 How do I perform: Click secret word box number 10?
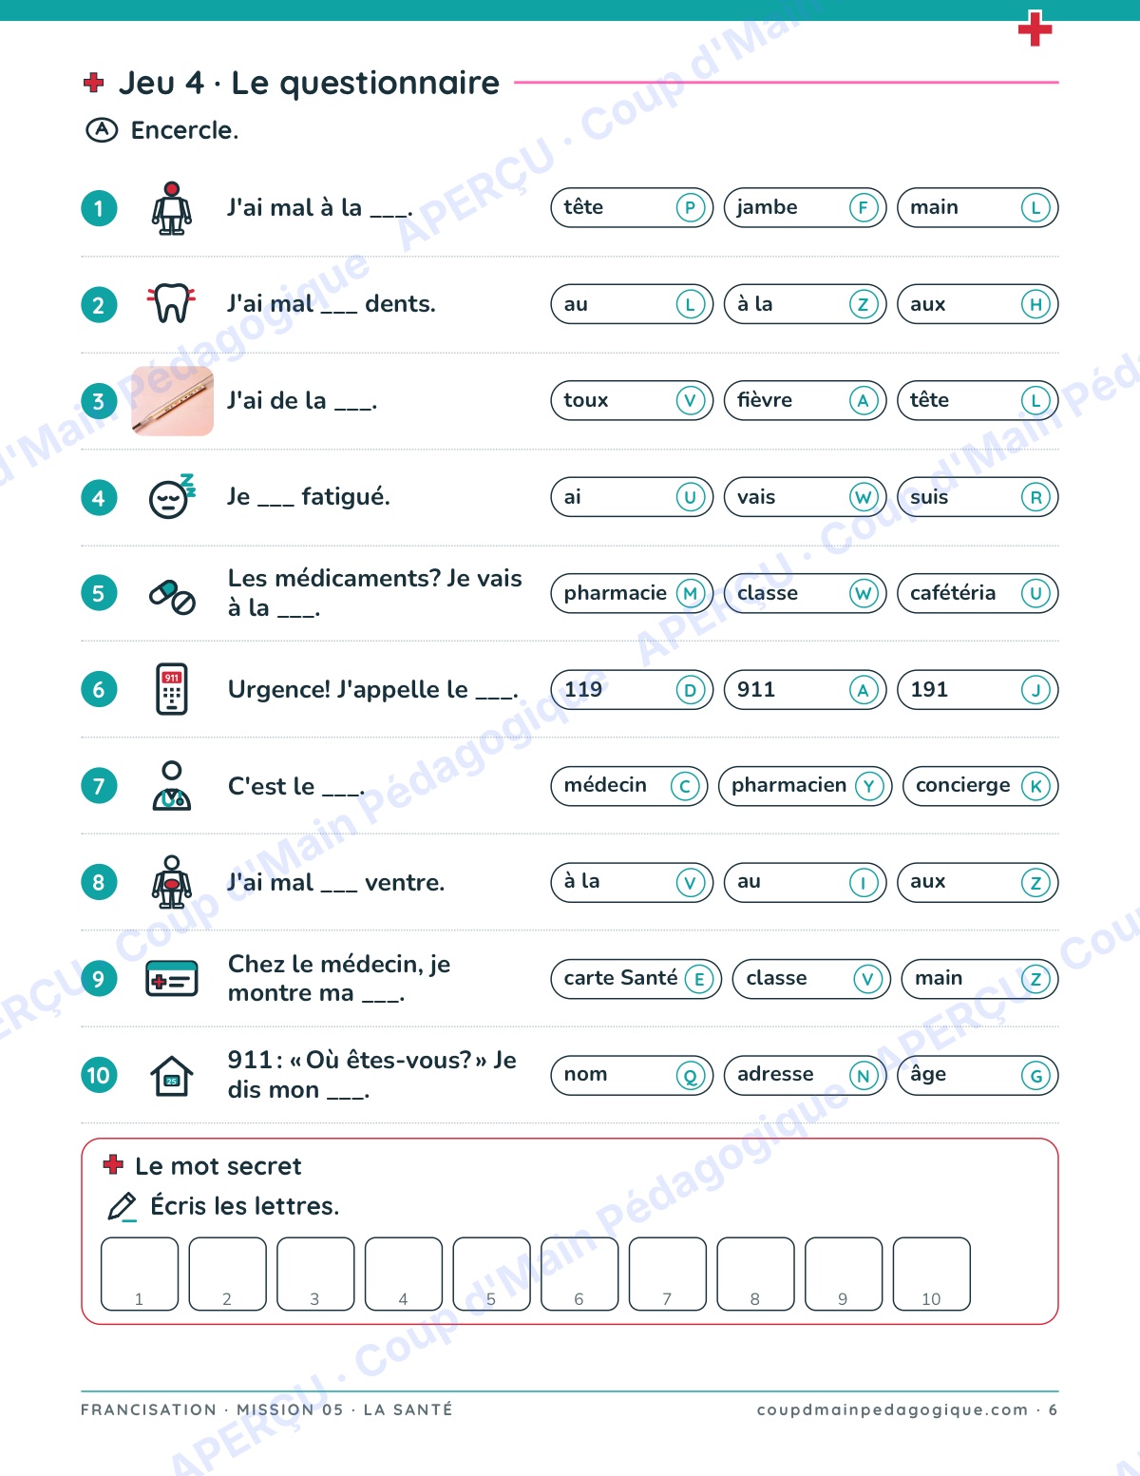click(932, 1275)
